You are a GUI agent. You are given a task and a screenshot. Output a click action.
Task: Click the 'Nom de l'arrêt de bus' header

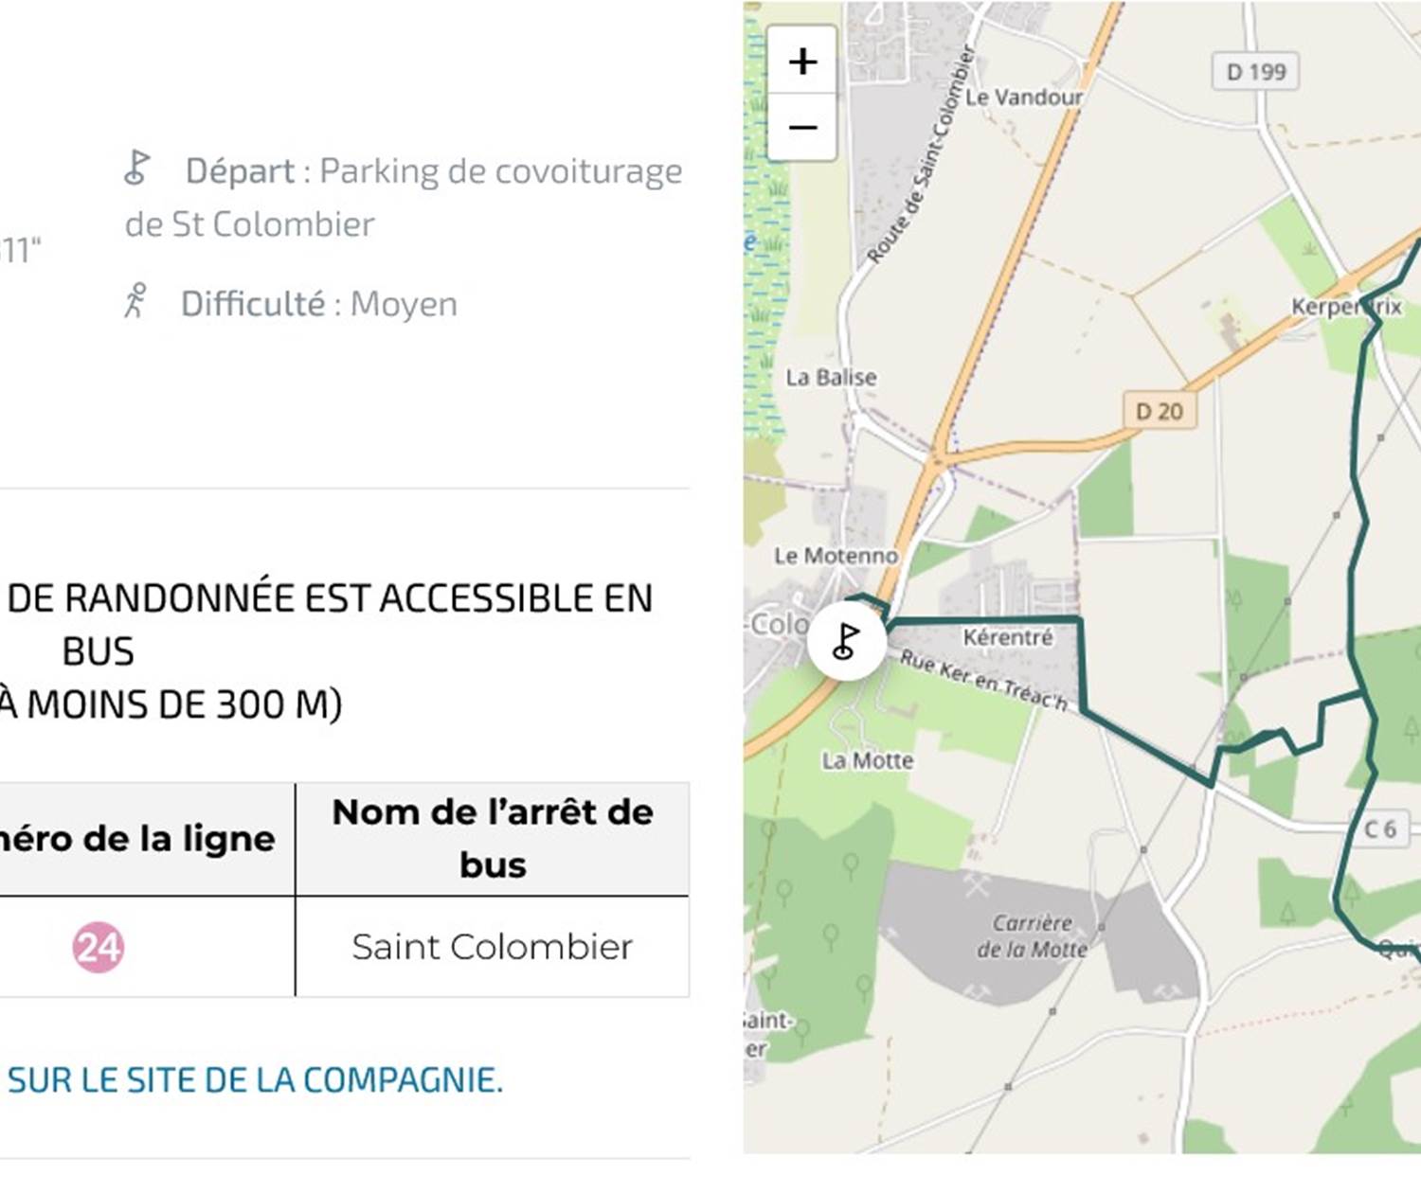492,839
